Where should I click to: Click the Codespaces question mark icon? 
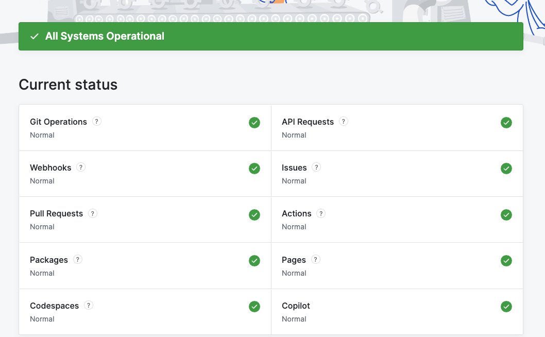tap(89, 306)
